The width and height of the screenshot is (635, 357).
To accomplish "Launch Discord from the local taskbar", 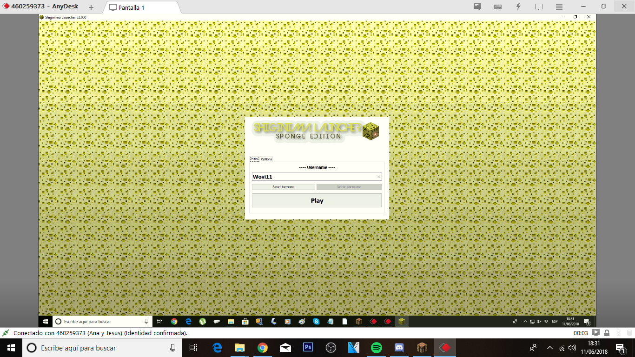I will pos(399,348).
